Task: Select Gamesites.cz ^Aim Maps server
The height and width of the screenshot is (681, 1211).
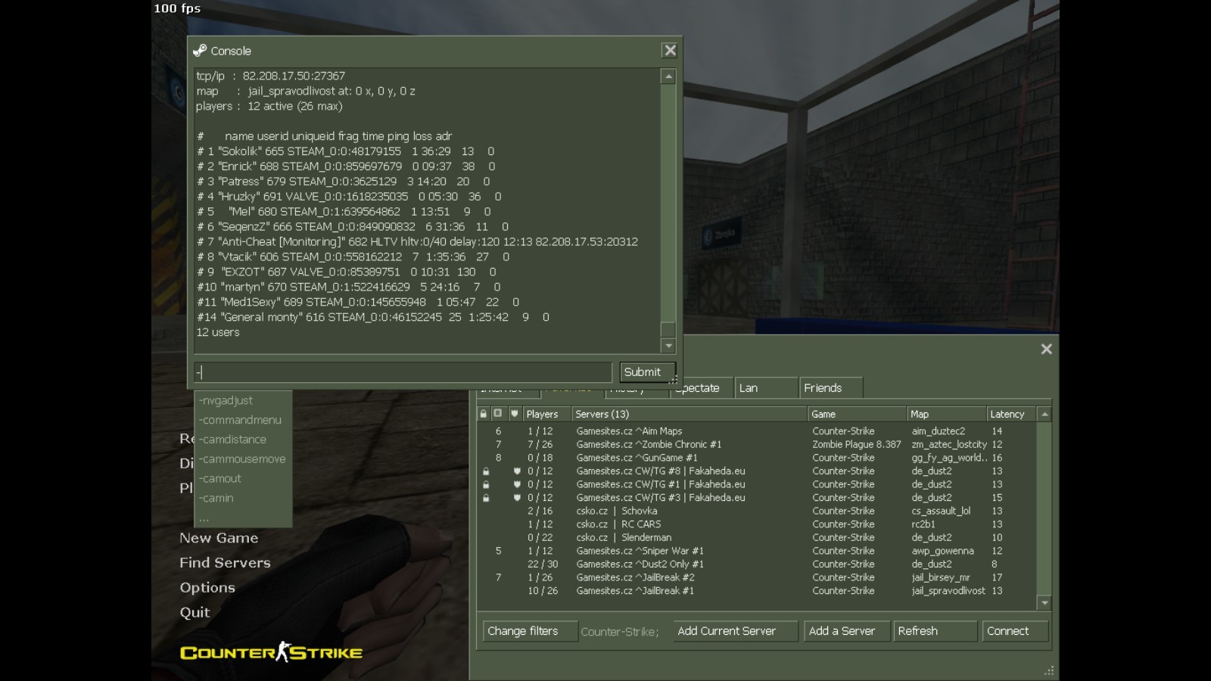Action: pyautogui.click(x=757, y=431)
